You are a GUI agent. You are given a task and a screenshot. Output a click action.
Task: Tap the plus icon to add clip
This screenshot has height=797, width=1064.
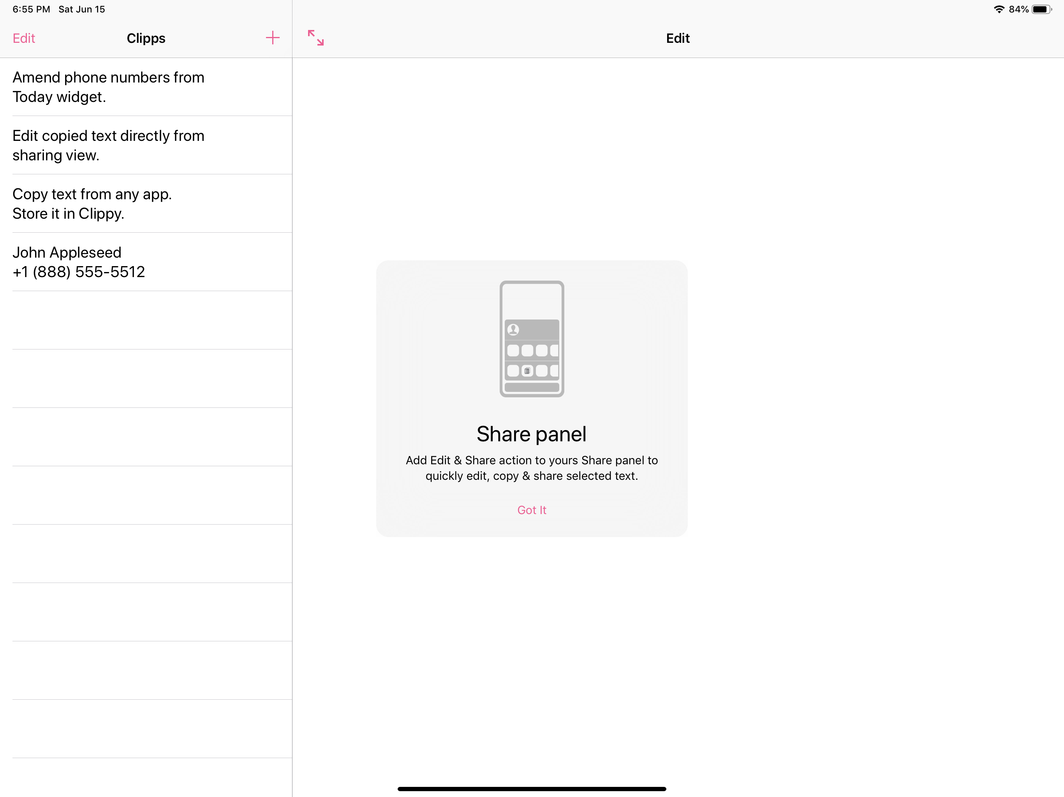(272, 38)
